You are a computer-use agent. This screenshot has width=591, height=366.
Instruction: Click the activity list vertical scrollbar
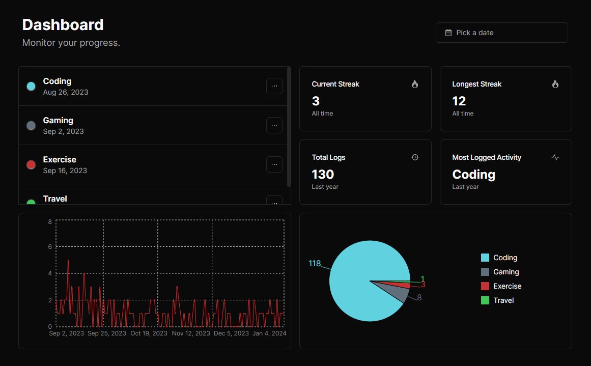point(289,127)
